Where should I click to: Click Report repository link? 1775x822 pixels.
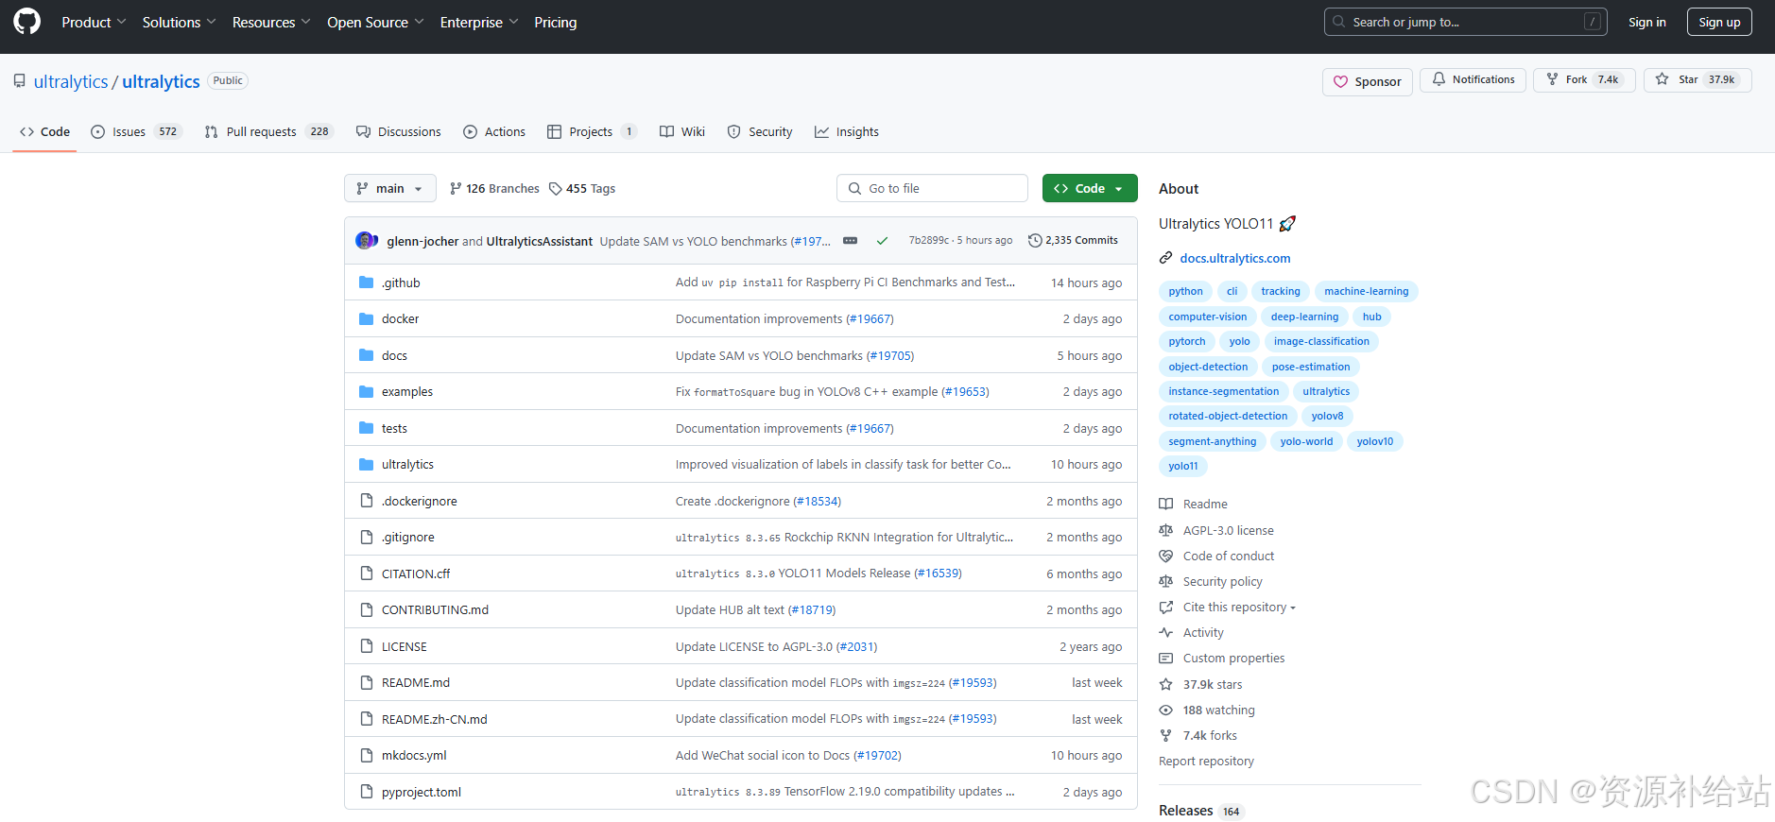[x=1206, y=762]
